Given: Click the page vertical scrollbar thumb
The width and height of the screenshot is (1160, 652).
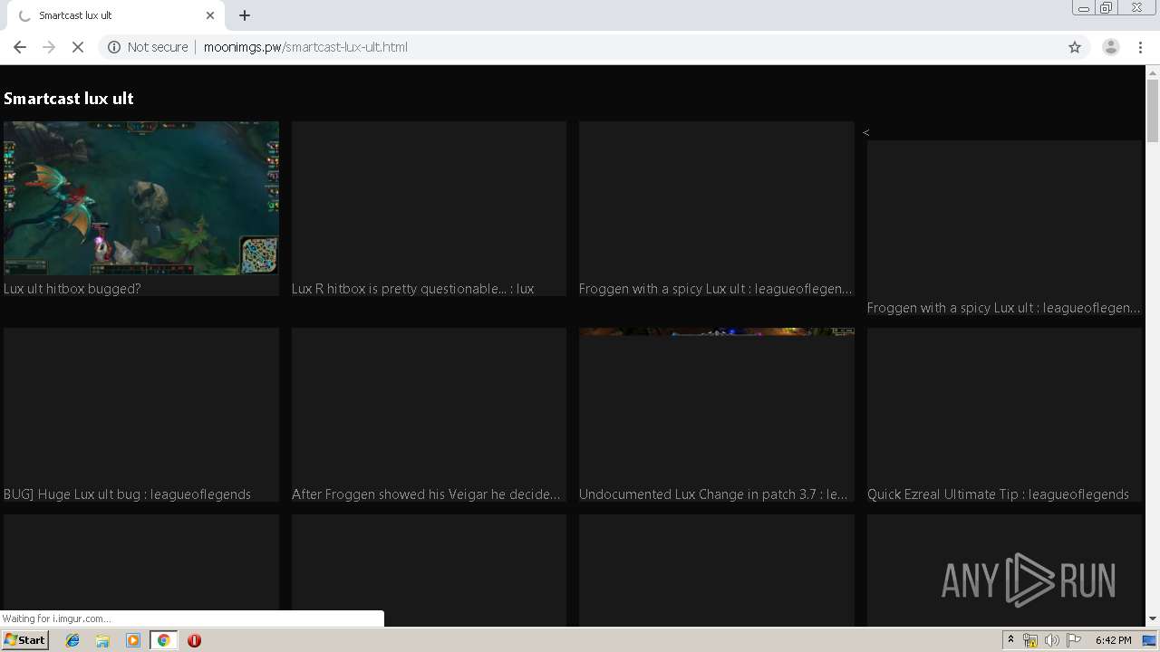Looking at the screenshot, I should tap(1153, 110).
